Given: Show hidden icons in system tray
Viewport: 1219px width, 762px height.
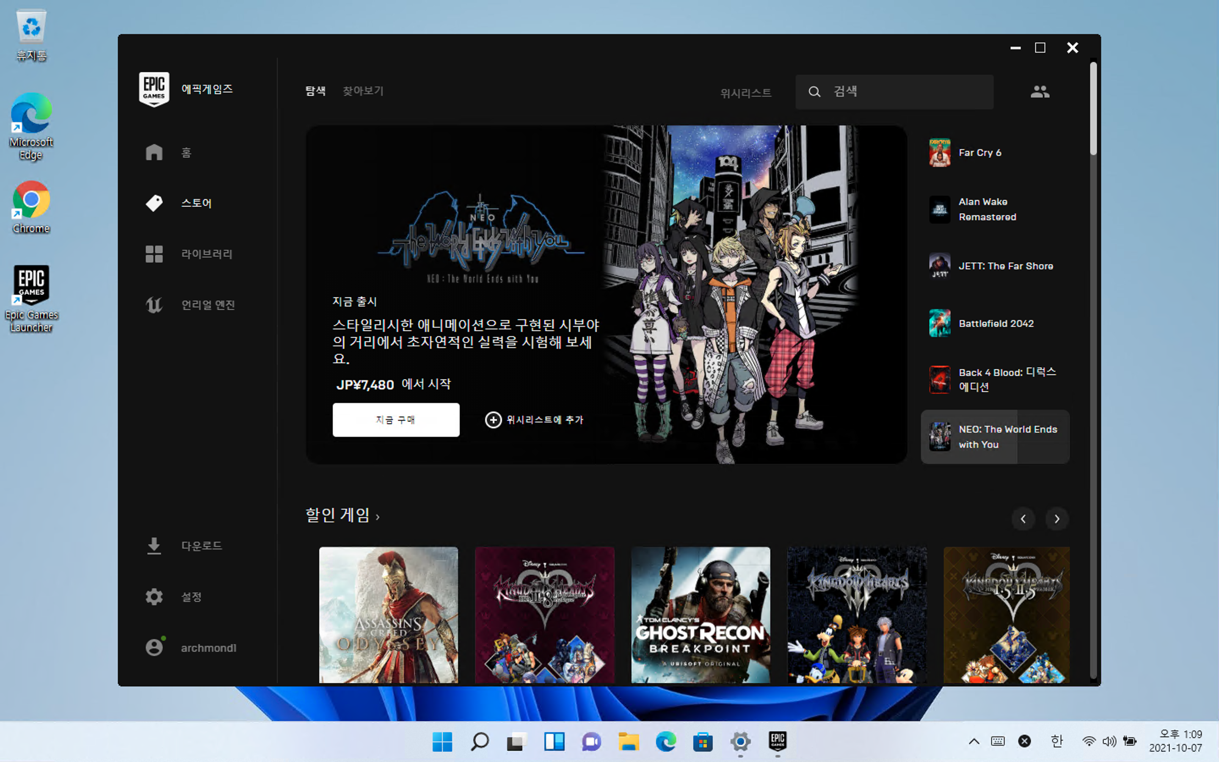Looking at the screenshot, I should click(974, 741).
